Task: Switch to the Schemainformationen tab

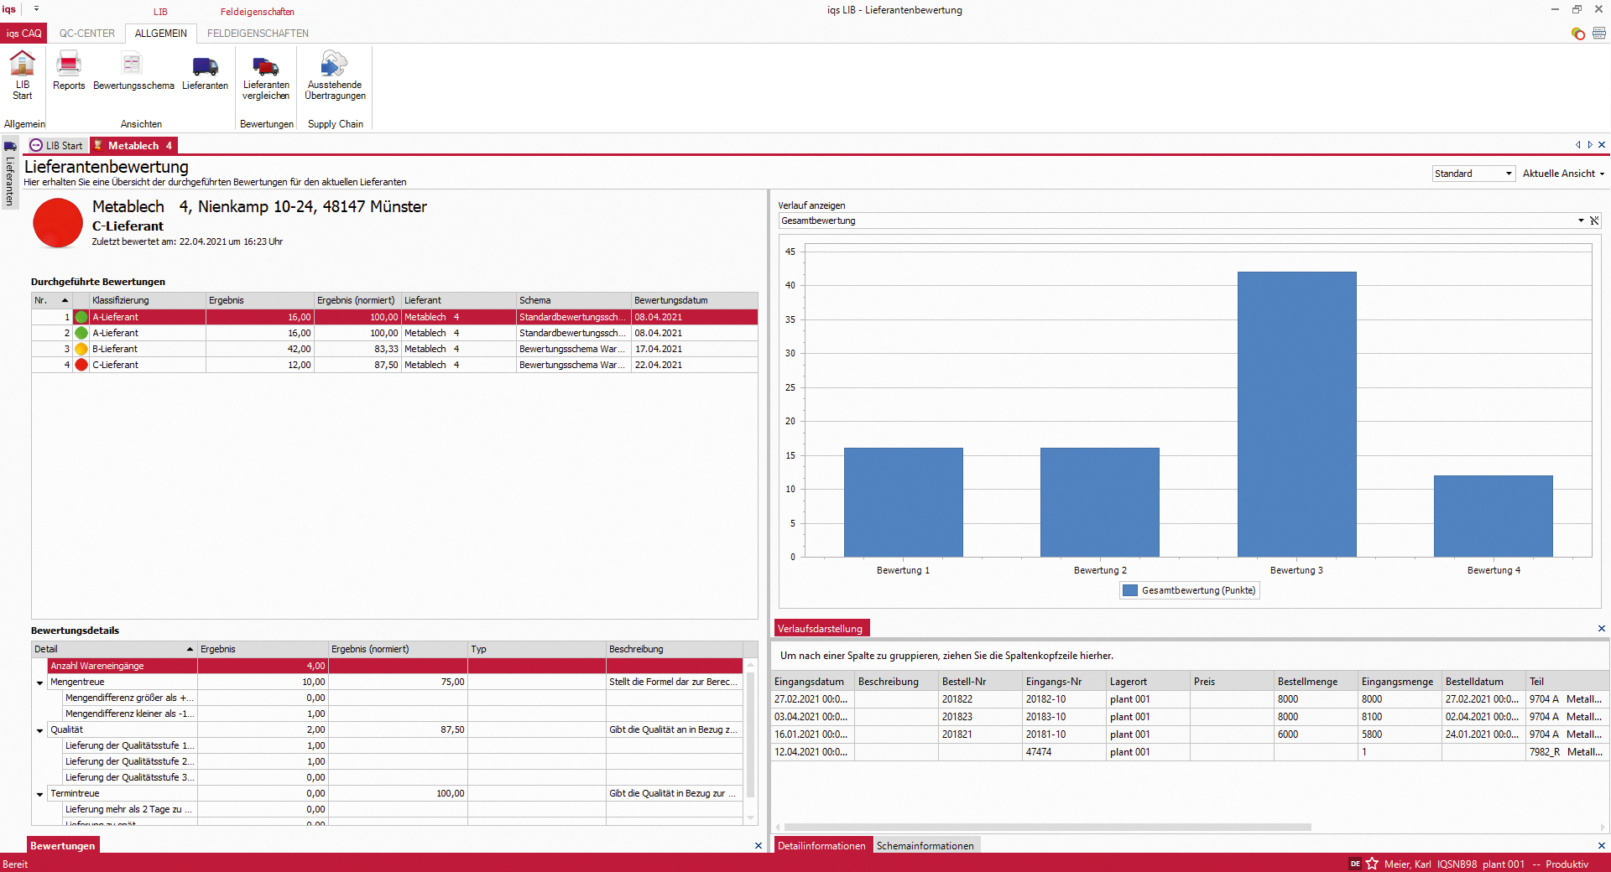Action: pos(925,846)
